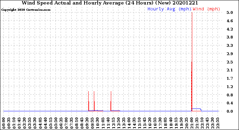Click the 08:10 time label
The image size is (239, 130).
pyautogui.click(x=77, y=123)
